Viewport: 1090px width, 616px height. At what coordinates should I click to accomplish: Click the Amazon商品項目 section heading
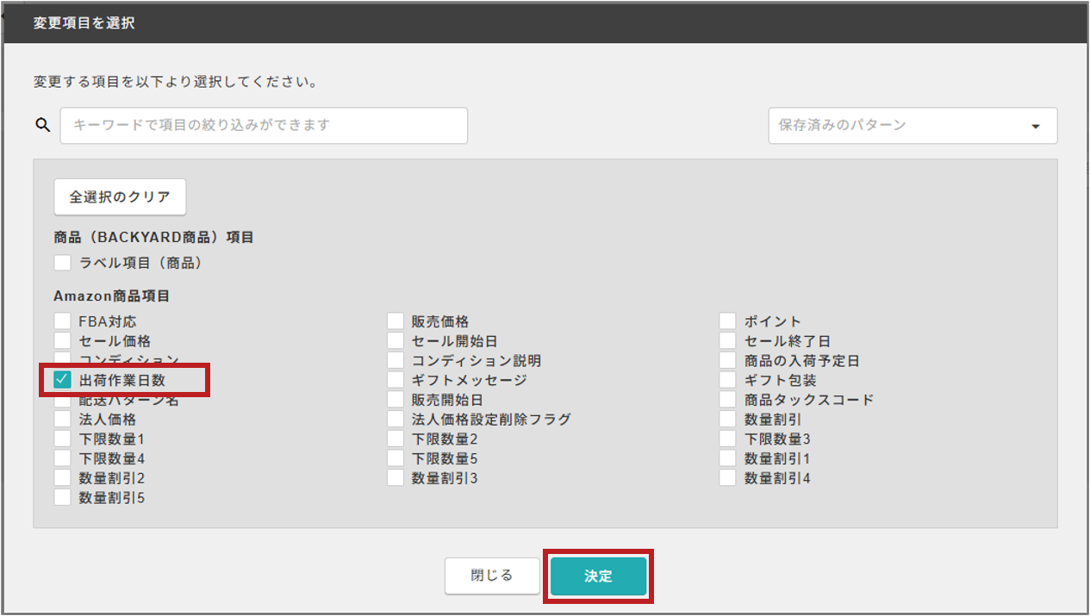112,296
